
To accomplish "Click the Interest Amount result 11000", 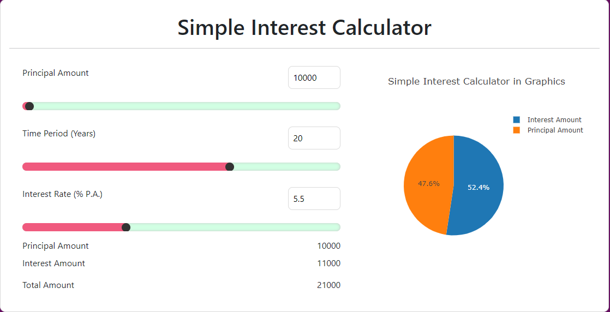I will (328, 263).
